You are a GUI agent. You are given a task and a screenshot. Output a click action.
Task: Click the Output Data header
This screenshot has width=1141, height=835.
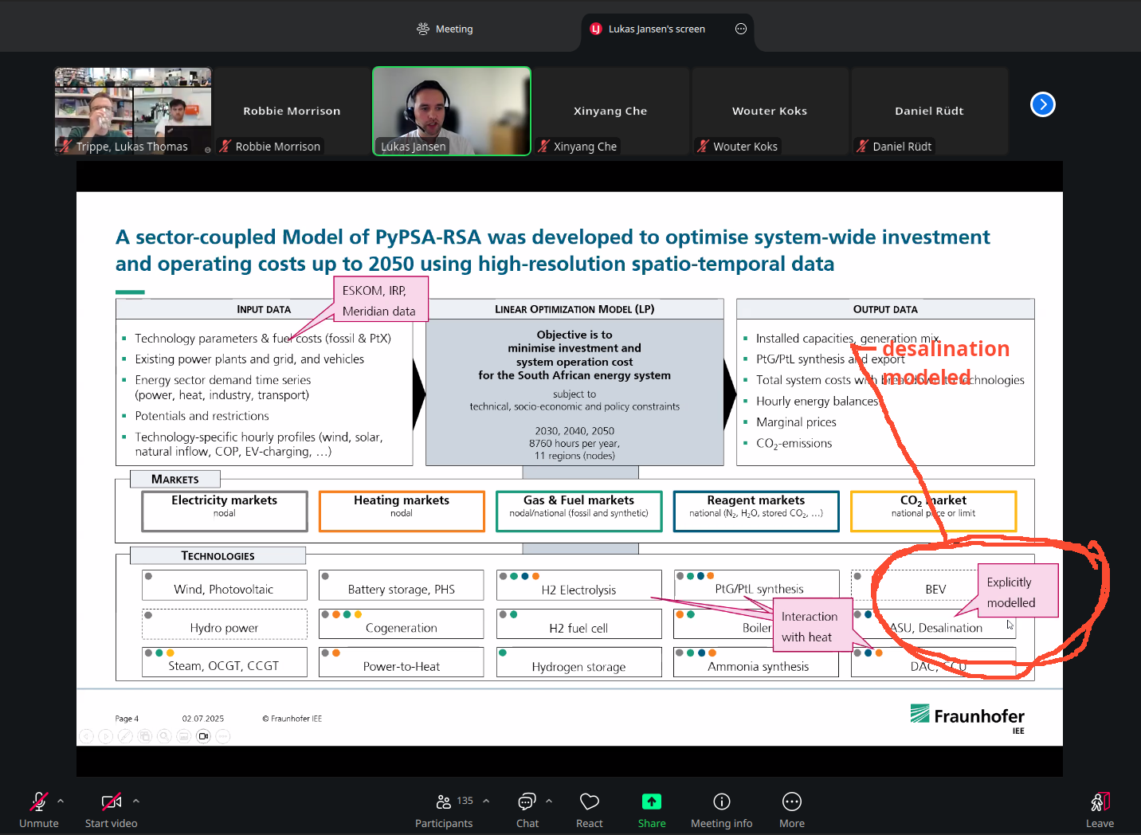point(885,309)
